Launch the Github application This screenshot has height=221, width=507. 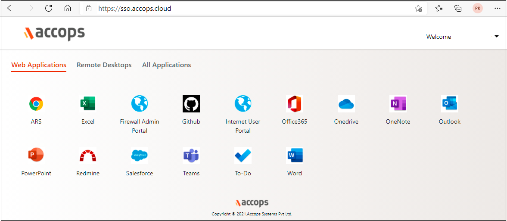click(x=191, y=104)
